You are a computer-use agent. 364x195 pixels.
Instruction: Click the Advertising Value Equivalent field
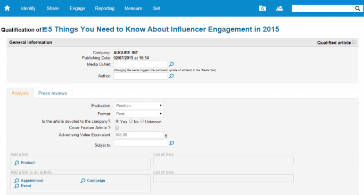coord(138,135)
